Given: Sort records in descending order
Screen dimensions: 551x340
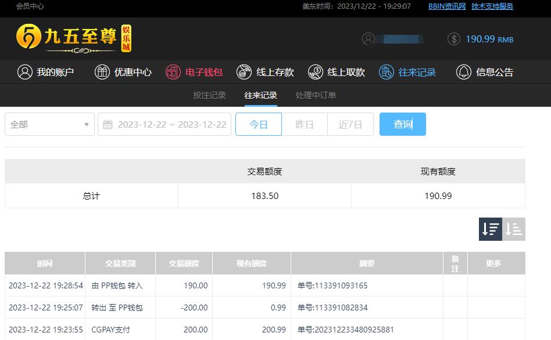Looking at the screenshot, I should pyautogui.click(x=491, y=229).
